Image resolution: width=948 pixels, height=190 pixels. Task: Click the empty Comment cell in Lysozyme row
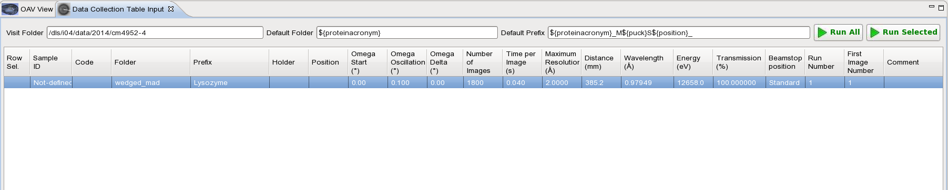point(913,82)
